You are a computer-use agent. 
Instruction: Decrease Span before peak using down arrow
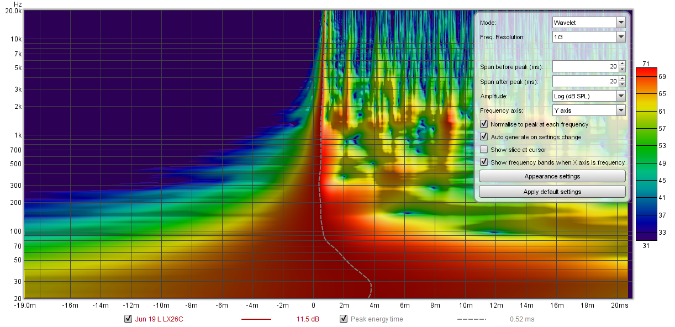click(x=621, y=68)
